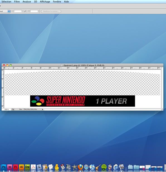166x172 pixels.
Task: Open InDesign from the dock
Action: click(x=10, y=167)
